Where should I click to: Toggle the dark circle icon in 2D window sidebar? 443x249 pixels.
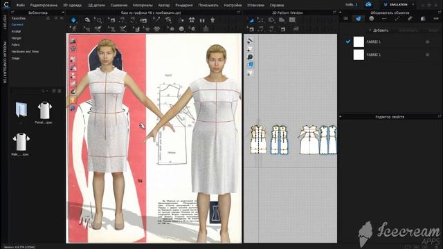coord(250,57)
